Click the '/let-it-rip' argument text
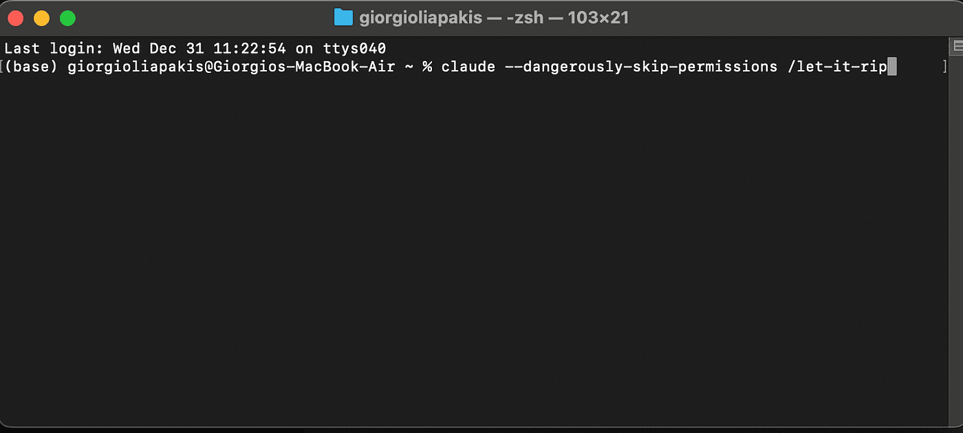Image resolution: width=963 pixels, height=433 pixels. [x=837, y=67]
